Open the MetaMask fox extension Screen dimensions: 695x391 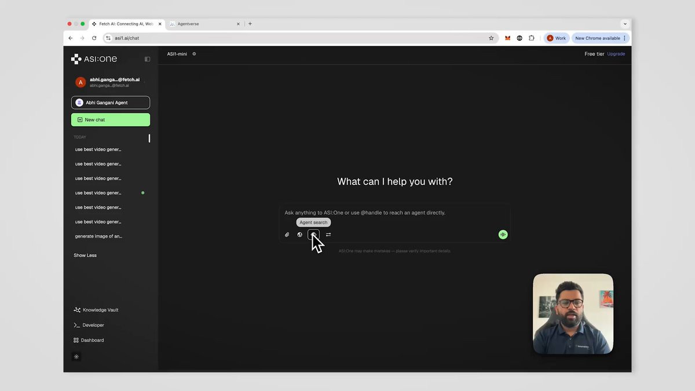[507, 38]
